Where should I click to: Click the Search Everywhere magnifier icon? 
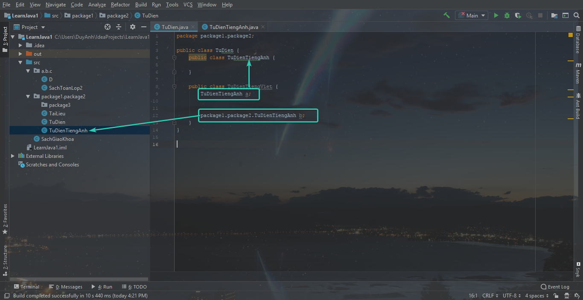point(577,15)
